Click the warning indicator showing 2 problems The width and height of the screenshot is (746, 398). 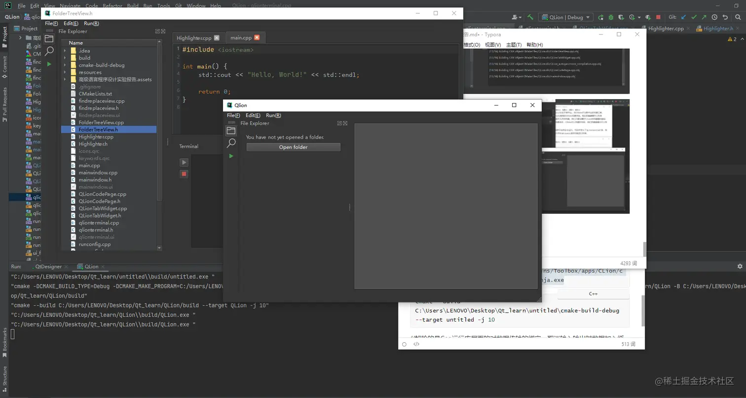732,39
